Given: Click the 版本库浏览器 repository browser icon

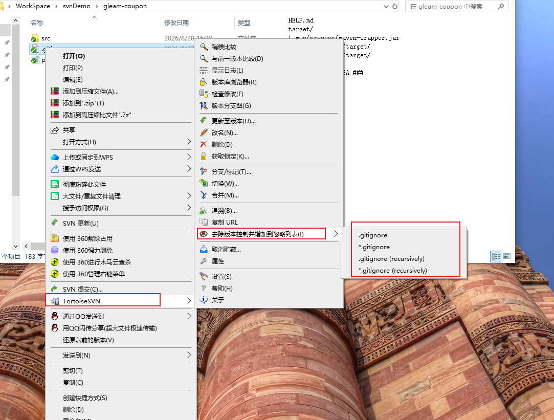Looking at the screenshot, I should pos(204,82).
